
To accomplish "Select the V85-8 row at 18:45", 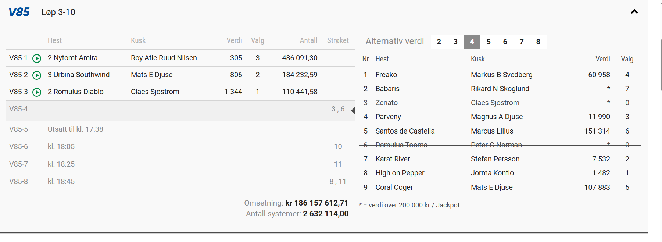I will [x=180, y=182].
